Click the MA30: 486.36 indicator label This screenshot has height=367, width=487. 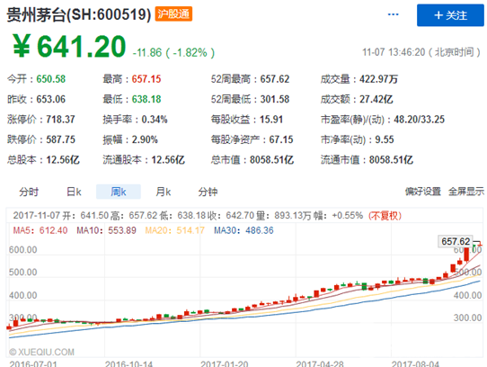243,230
